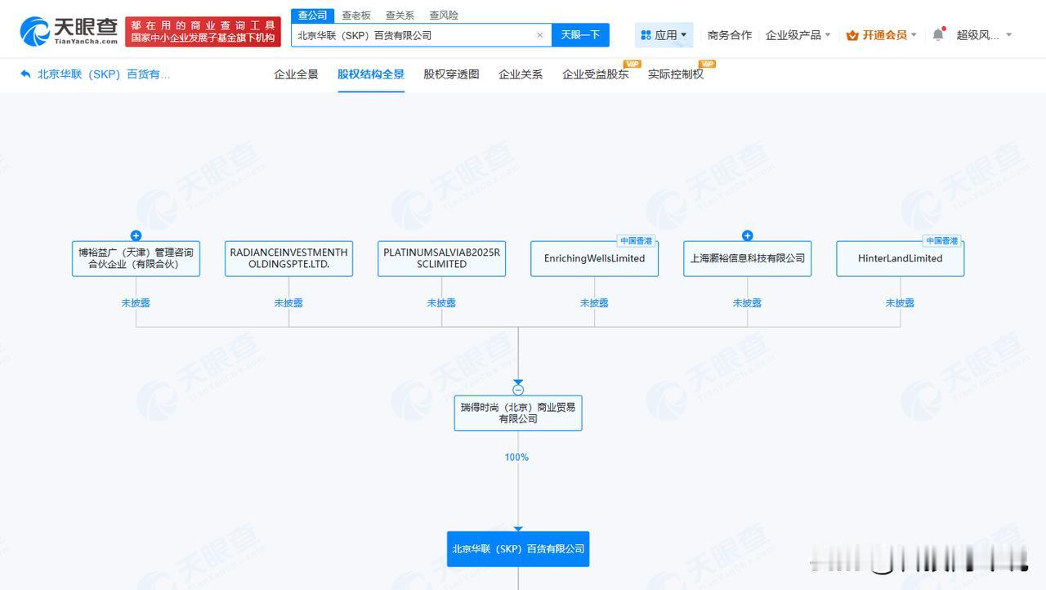Clear search field with the X icon
The image size is (1046, 590).
pos(539,35)
